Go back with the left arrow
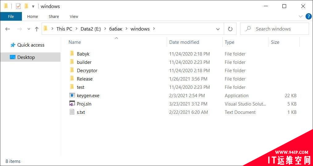This screenshot has width=313, height=166. point(8,29)
